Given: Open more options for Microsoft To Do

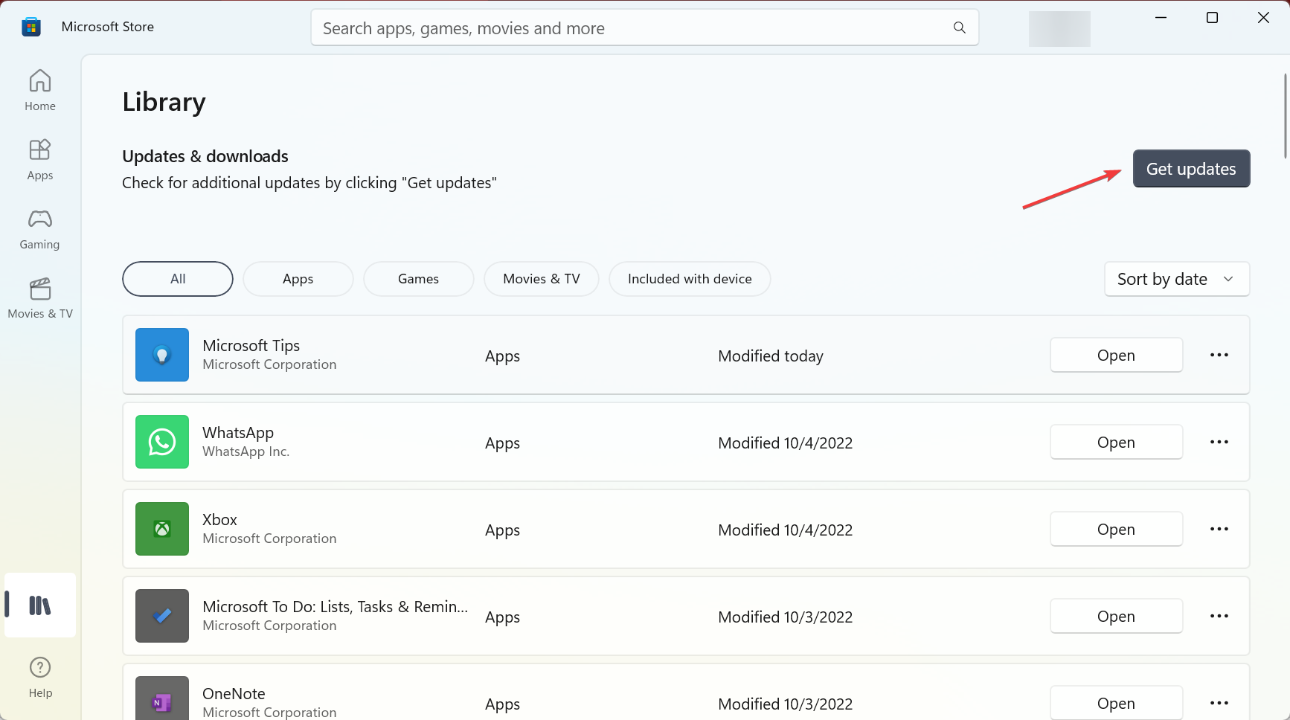Looking at the screenshot, I should [1219, 616].
